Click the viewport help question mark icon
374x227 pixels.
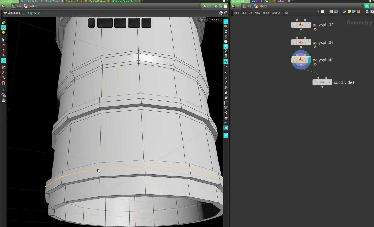tap(226, 13)
